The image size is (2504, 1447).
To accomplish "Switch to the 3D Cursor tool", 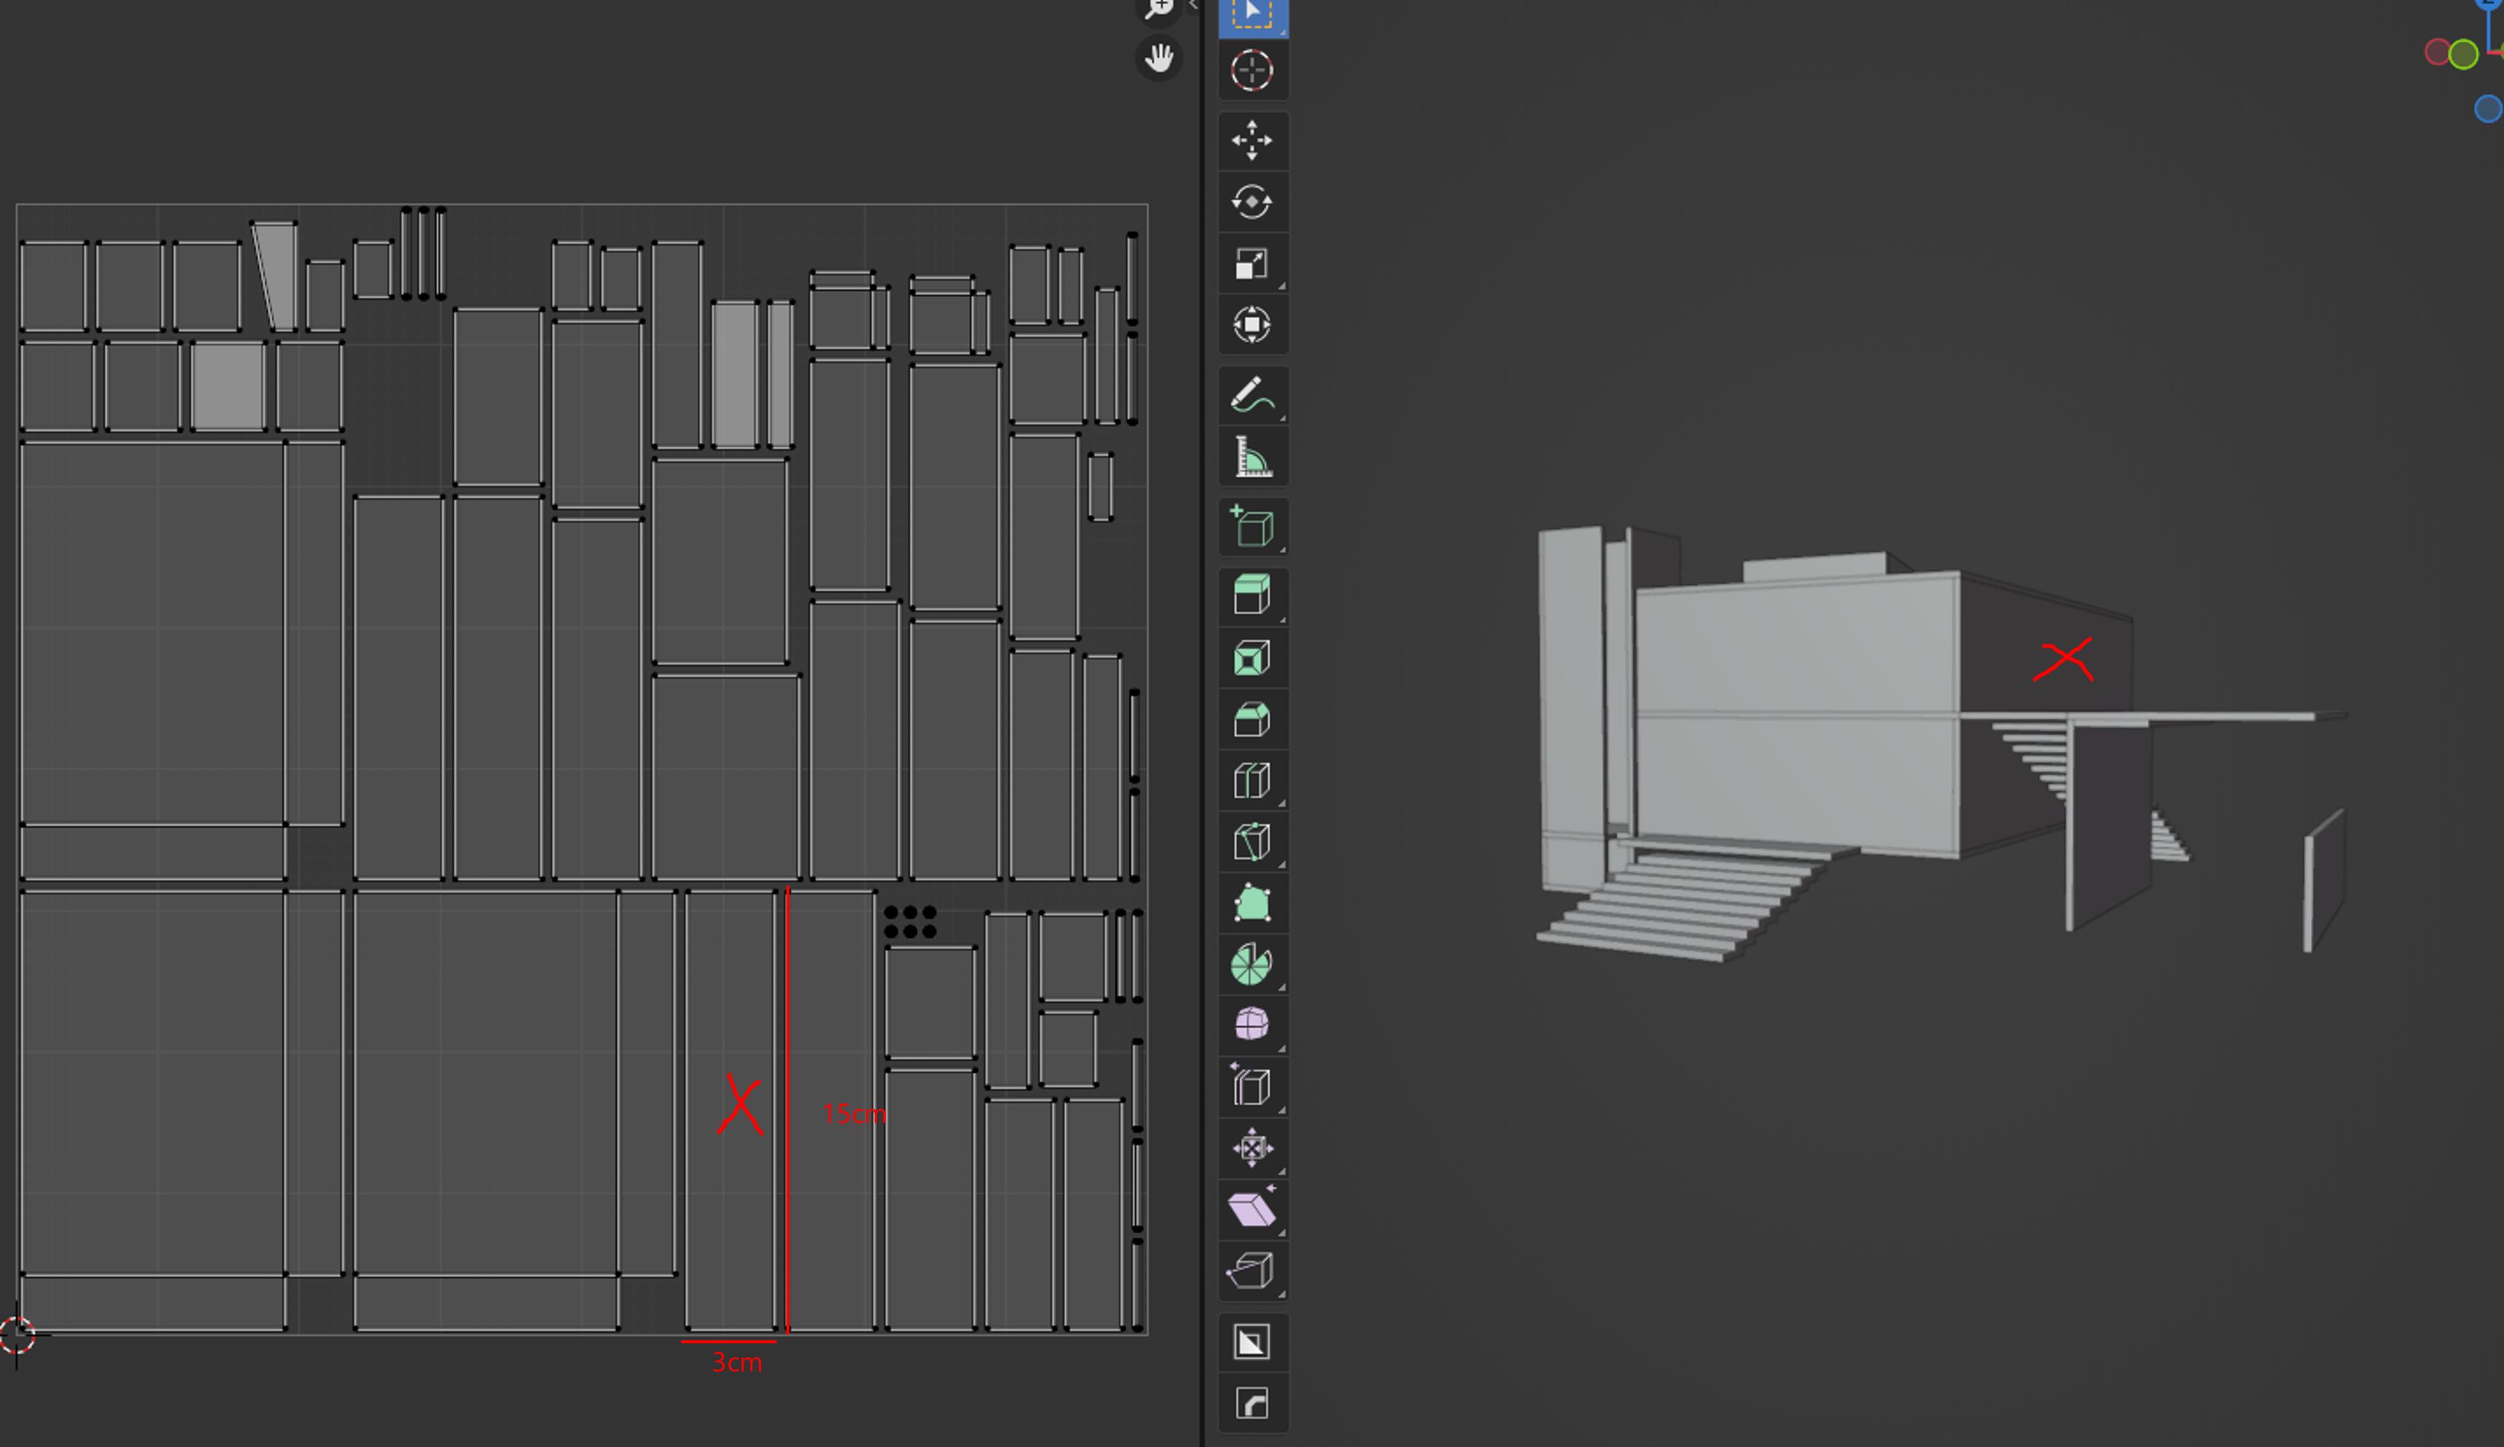I will click(x=1253, y=71).
